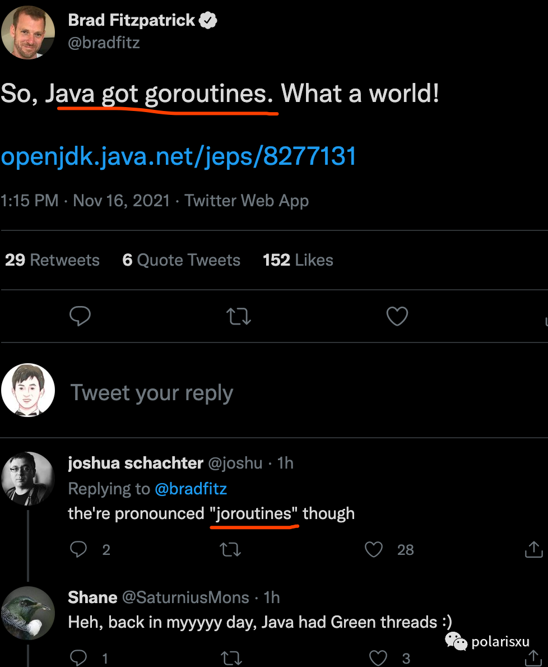Like Brad Fitzpatrick's tweet via heart icon

pos(397,316)
